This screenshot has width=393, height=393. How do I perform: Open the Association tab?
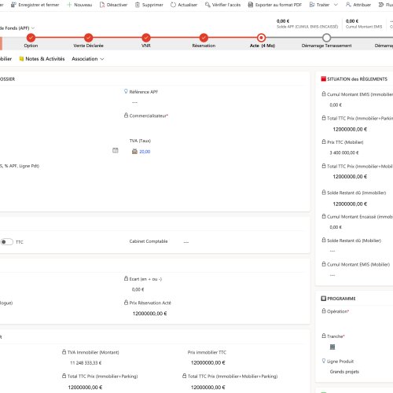click(85, 59)
